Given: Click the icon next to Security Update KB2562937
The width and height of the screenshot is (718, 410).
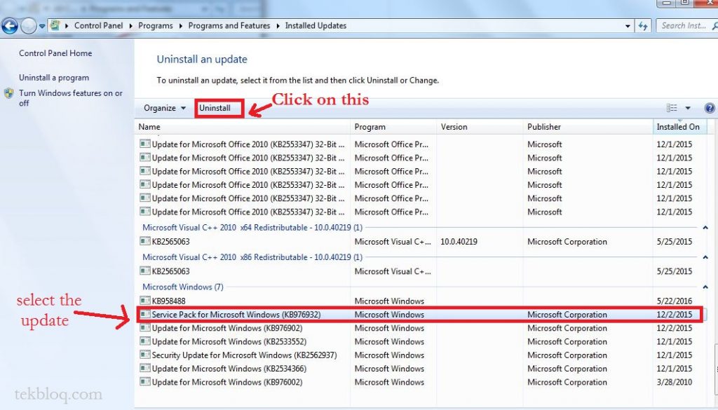Looking at the screenshot, I should pos(144,355).
